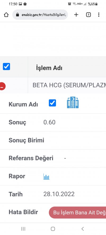Open the Android recent apps button
Image resolution: width=106 pixels, height=235 pixels.
tap(23, 229)
